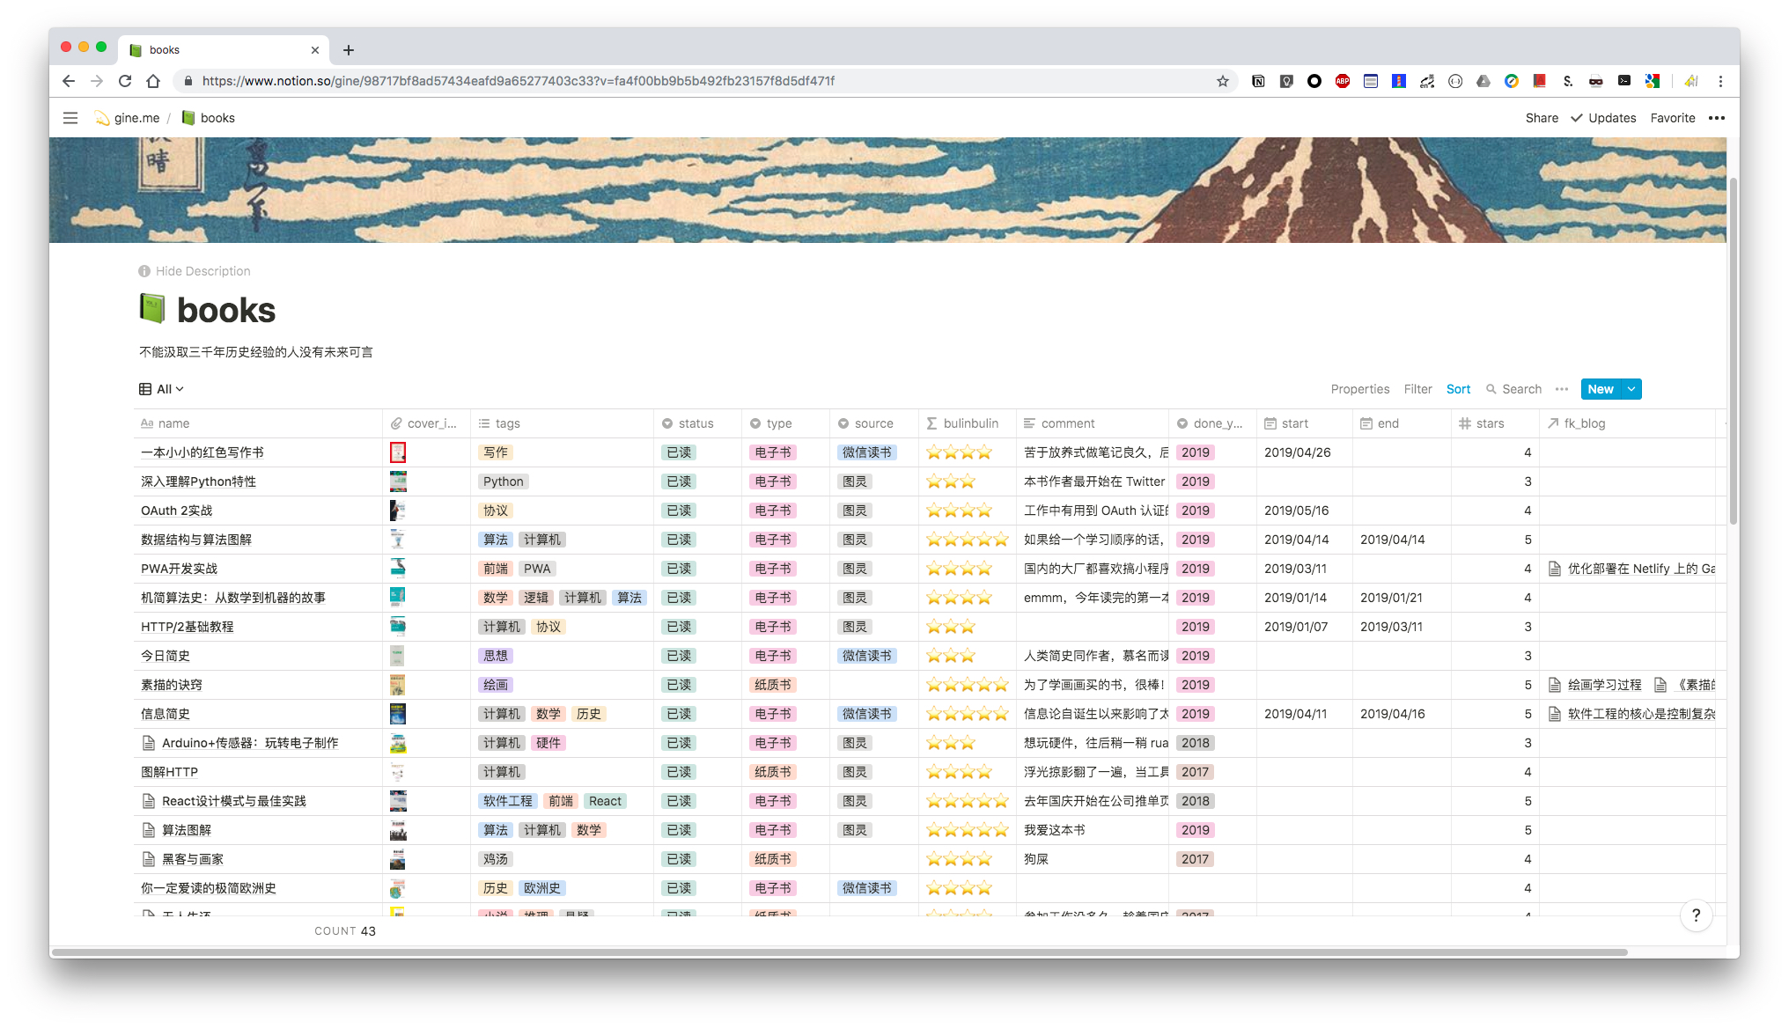Open the Updates panel

click(1603, 118)
